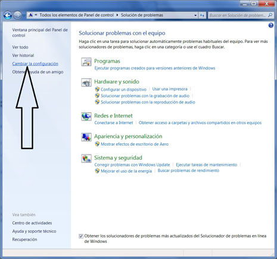The image size is (277, 259).
Task: Open Apariencia y personalización heading
Action: pos(128,136)
